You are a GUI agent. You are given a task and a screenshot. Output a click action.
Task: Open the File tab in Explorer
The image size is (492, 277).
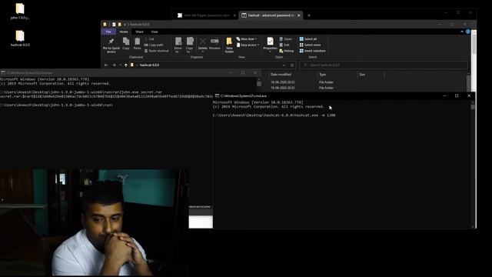(108, 32)
